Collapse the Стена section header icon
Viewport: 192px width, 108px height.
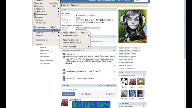click(63, 86)
